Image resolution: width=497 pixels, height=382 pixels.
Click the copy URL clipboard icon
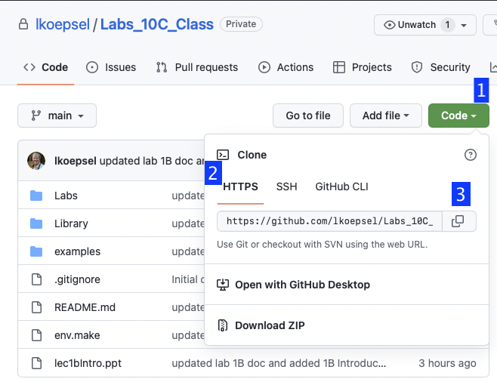click(x=458, y=221)
